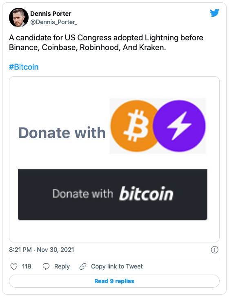Screen dimensions: 229x297
Task: Click the reply speech bubble icon
Action: (x=46, y=266)
